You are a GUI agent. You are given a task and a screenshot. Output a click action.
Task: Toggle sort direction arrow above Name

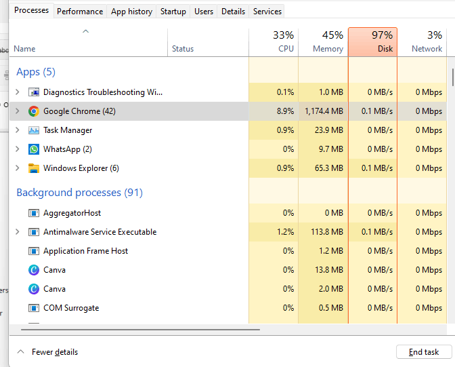[x=85, y=31]
